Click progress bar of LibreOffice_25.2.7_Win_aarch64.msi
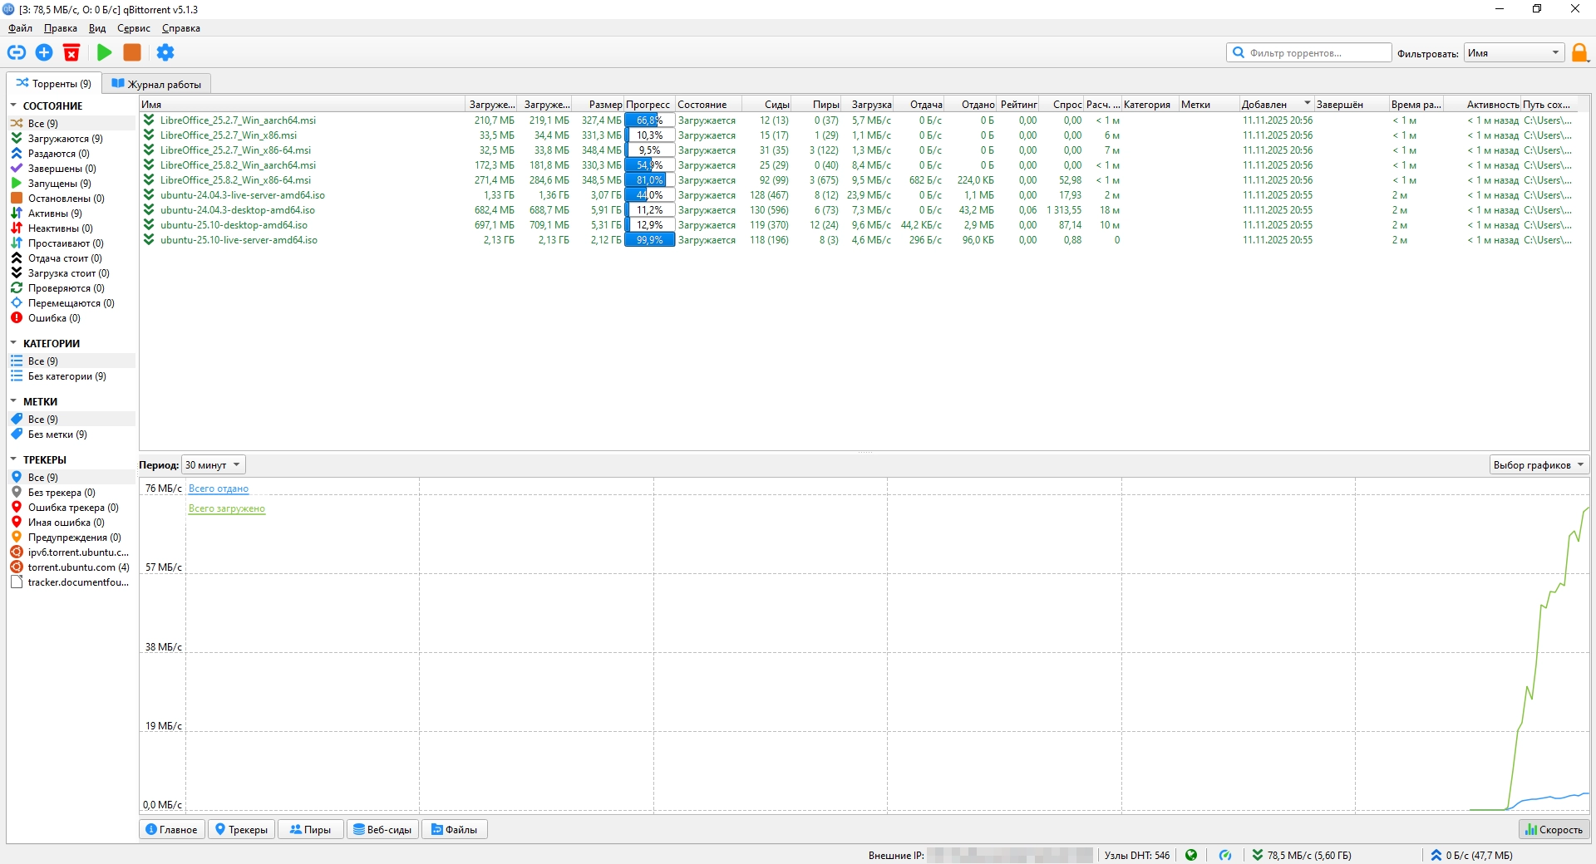The image size is (1596, 864). click(649, 120)
